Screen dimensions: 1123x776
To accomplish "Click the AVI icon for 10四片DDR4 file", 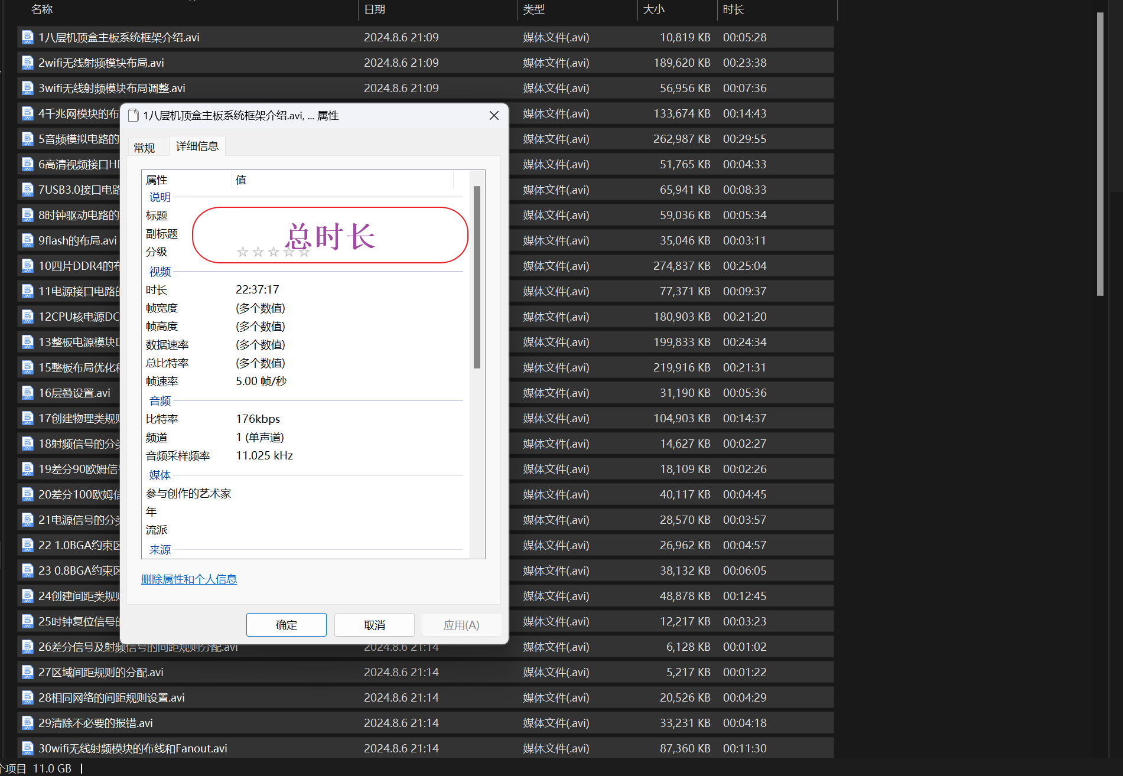I will pyautogui.click(x=27, y=266).
